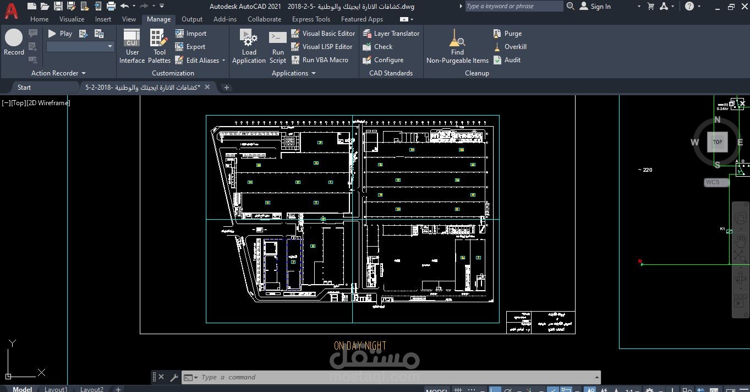This screenshot has width=750, height=392.
Task: Open the User Interface CUI editor
Action: coord(132,46)
